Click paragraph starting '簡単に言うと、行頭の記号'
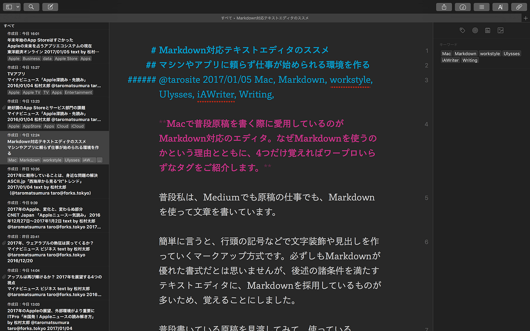 coord(269,271)
